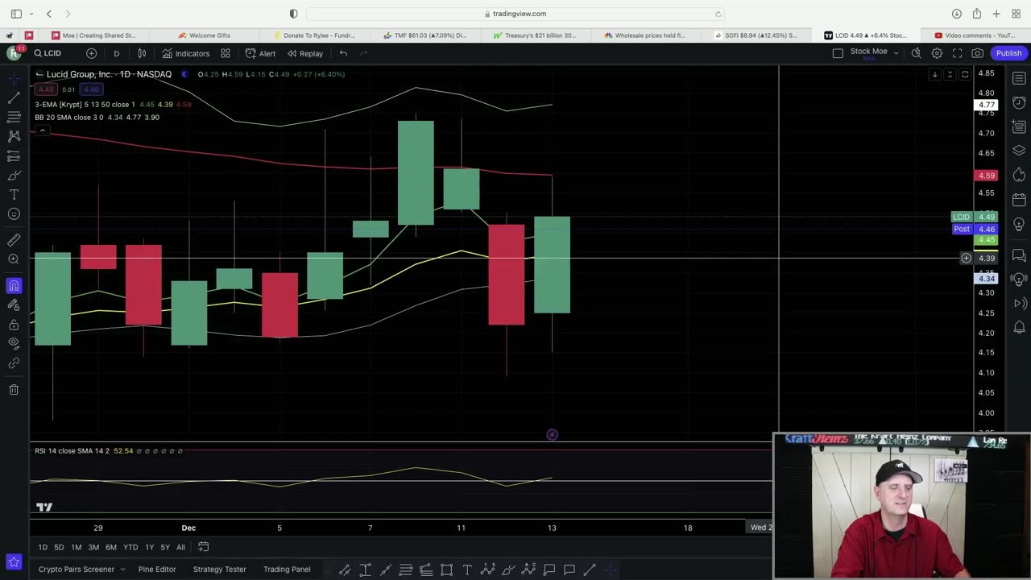Click the layout setup square icon
Image resolution: width=1031 pixels, height=580 pixels.
click(838, 53)
